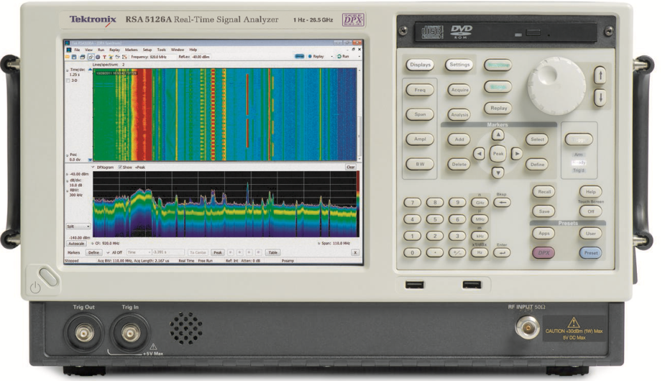Viewport: 665px width, 381px height.
Task: Click the Run button in the toolbar
Action: (343, 56)
